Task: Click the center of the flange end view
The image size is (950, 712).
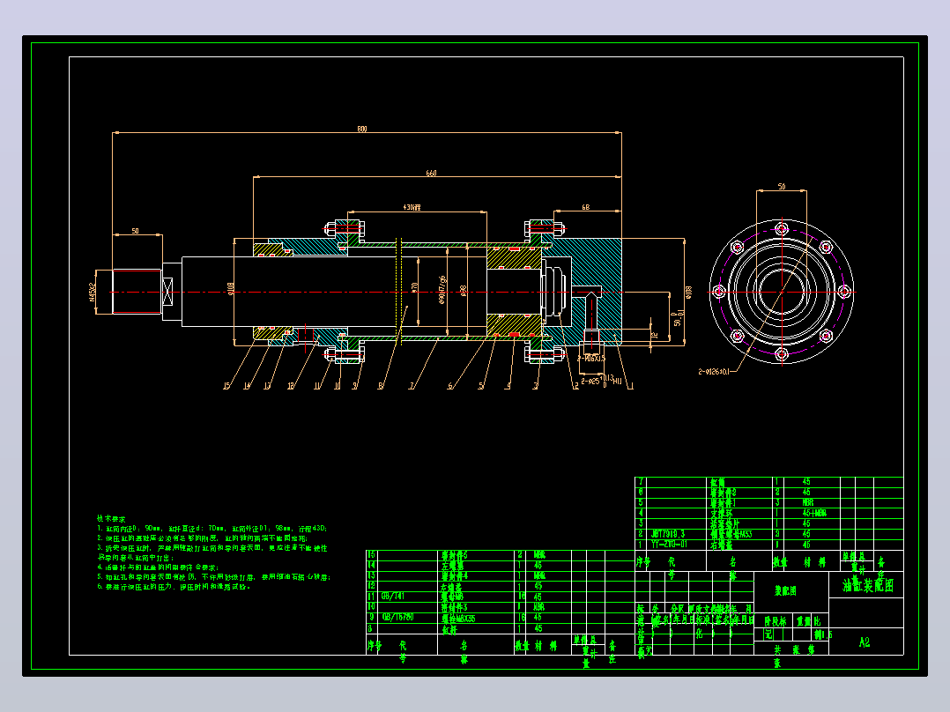Action: pos(782,292)
